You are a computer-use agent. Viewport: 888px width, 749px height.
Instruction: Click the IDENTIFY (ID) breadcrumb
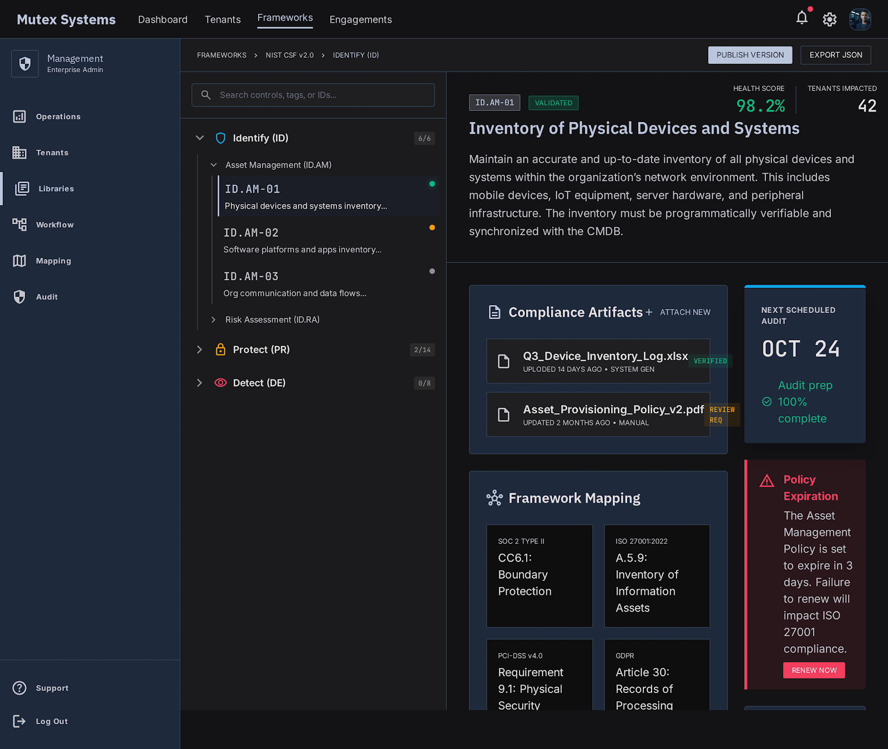pyautogui.click(x=356, y=55)
